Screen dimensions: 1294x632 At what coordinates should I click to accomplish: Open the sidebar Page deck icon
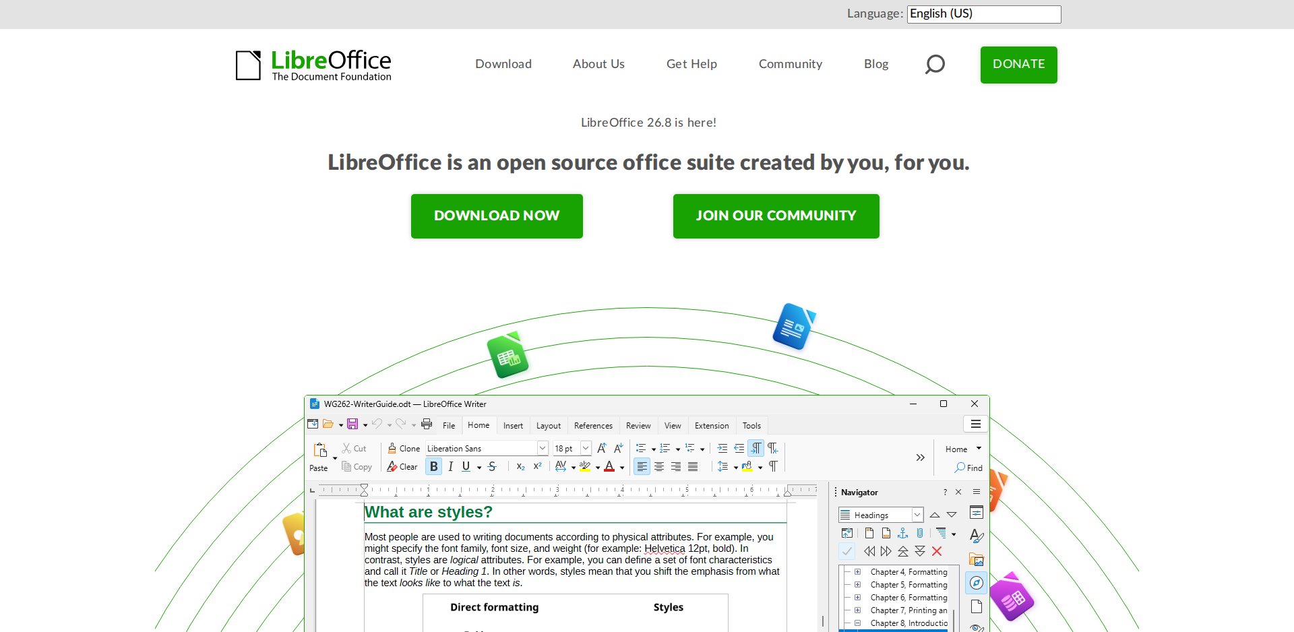(x=977, y=606)
